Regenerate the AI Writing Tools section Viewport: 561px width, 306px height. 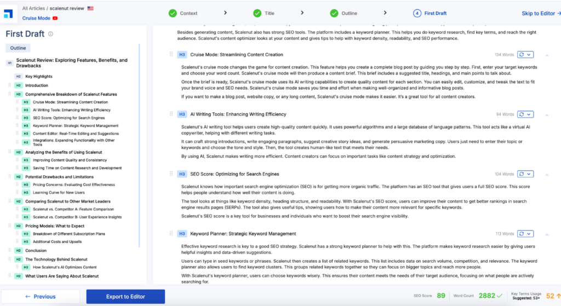(x=522, y=114)
